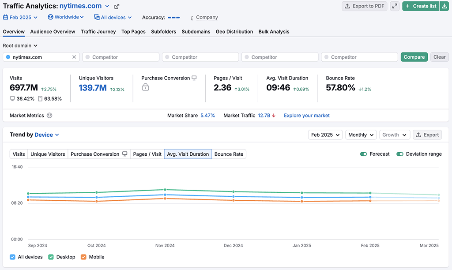Screen dimensions: 452x270
Task: Click the Market Share 5.47% value
Action: pos(208,116)
